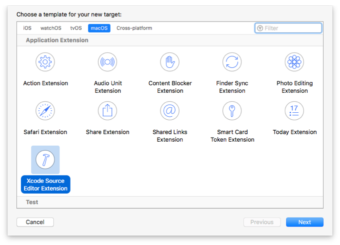The image size is (340, 245).
Task: Select the Shared Links Extension @ icon
Action: [170, 111]
